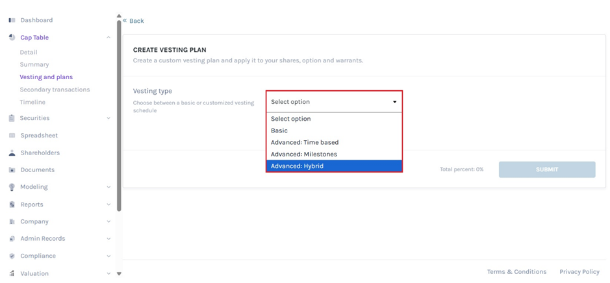
Task: Click the Dashboard icon in sidebar
Action: (12, 20)
